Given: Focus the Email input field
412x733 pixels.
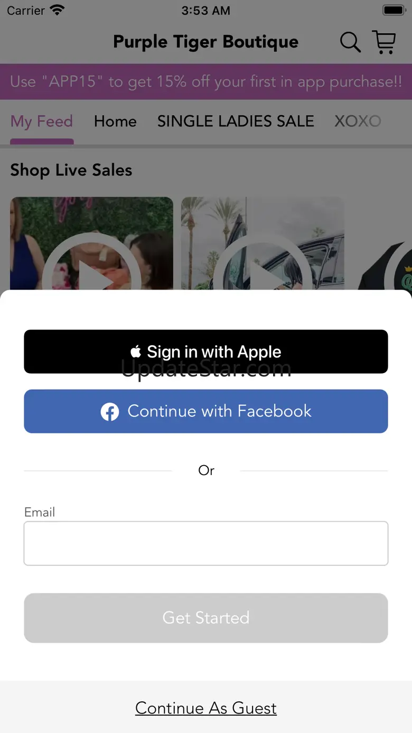Looking at the screenshot, I should pos(206,543).
